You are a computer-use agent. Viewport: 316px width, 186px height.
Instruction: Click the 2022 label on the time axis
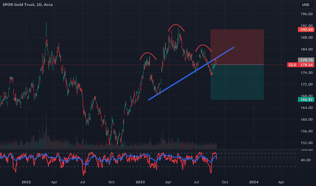tap(26, 182)
